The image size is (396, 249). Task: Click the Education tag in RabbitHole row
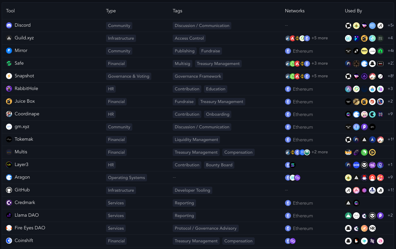pos(215,89)
